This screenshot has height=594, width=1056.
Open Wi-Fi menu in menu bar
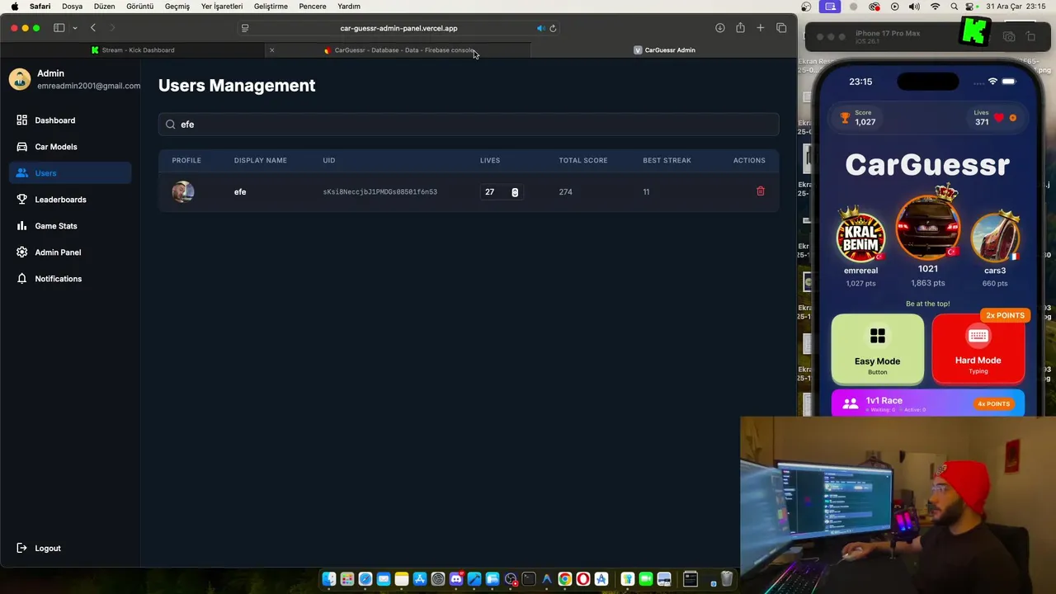(x=935, y=7)
